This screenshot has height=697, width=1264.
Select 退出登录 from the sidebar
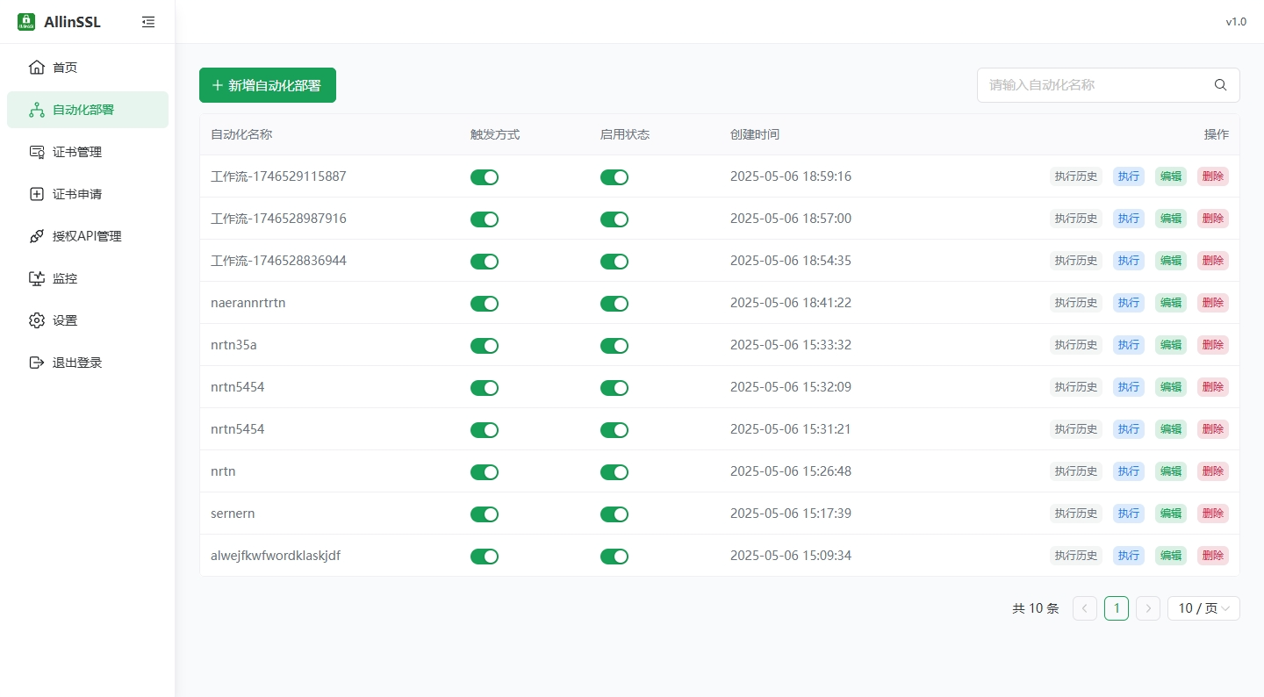(77, 363)
